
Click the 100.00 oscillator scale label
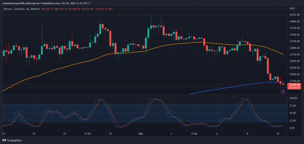[293, 98]
